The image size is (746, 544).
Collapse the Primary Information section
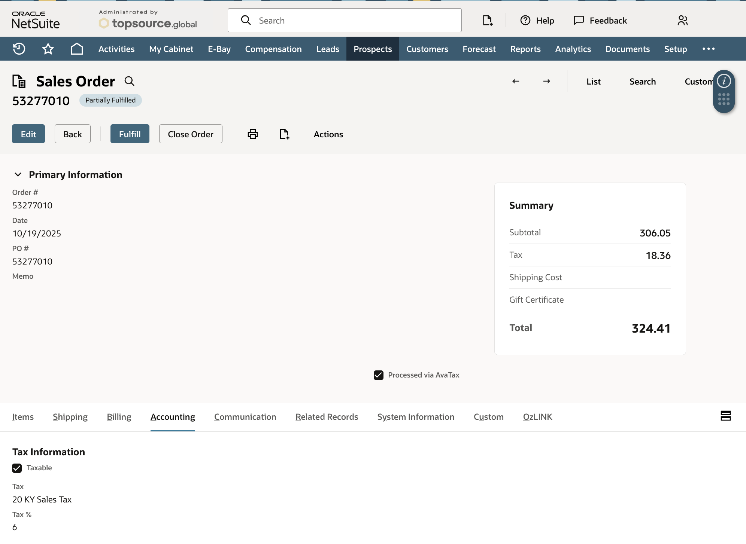18,175
